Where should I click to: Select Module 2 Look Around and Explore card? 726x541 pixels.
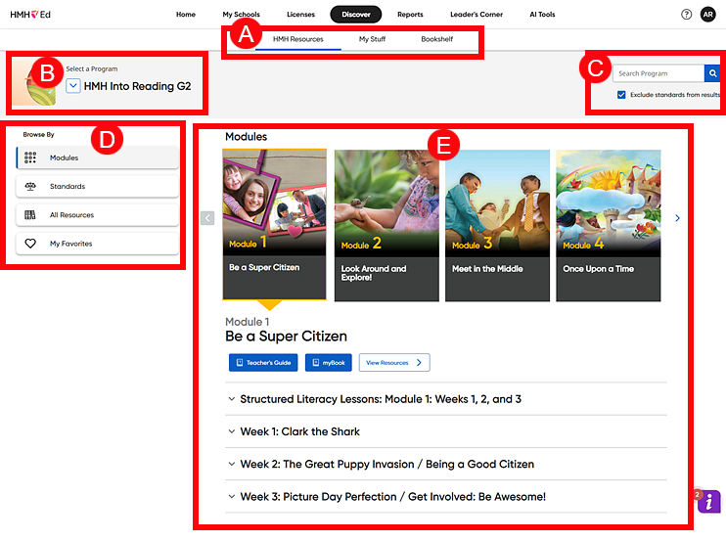coord(386,225)
